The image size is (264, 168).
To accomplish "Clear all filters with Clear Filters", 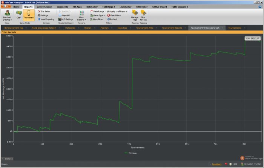I will click(114, 15).
